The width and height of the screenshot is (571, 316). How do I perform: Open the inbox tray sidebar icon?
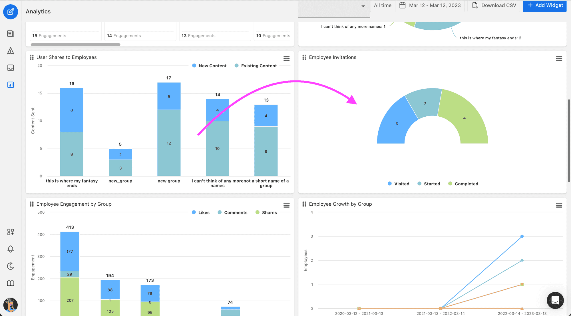(x=11, y=68)
